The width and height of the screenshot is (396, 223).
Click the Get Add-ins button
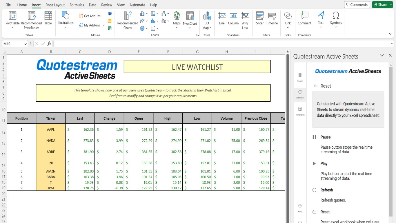(90, 16)
